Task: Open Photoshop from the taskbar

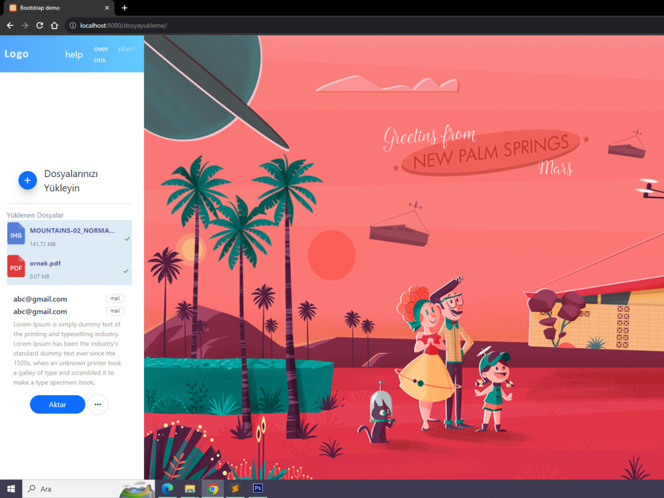Action: click(x=258, y=489)
